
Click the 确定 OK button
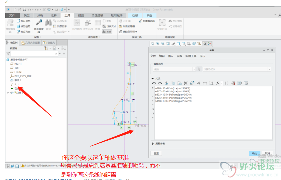tap(254, 153)
